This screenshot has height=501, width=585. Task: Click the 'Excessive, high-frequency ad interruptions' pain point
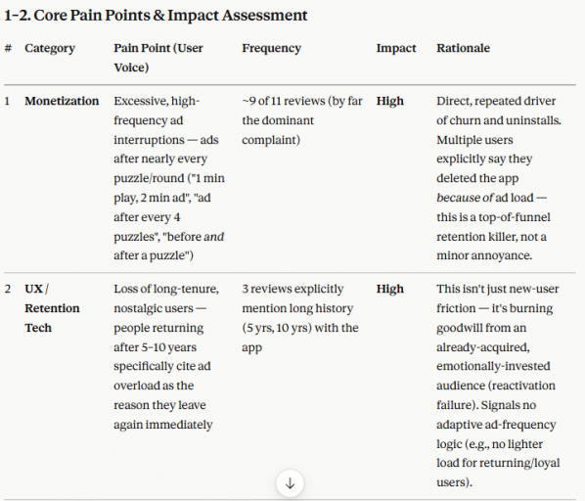click(x=169, y=178)
